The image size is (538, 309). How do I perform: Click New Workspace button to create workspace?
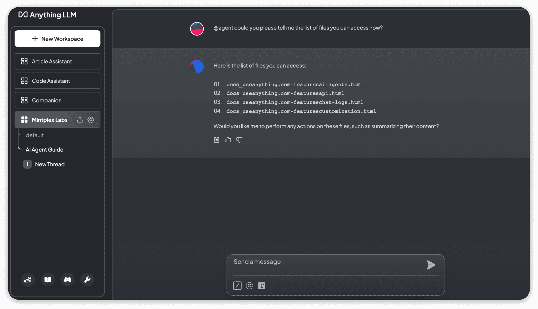57,38
